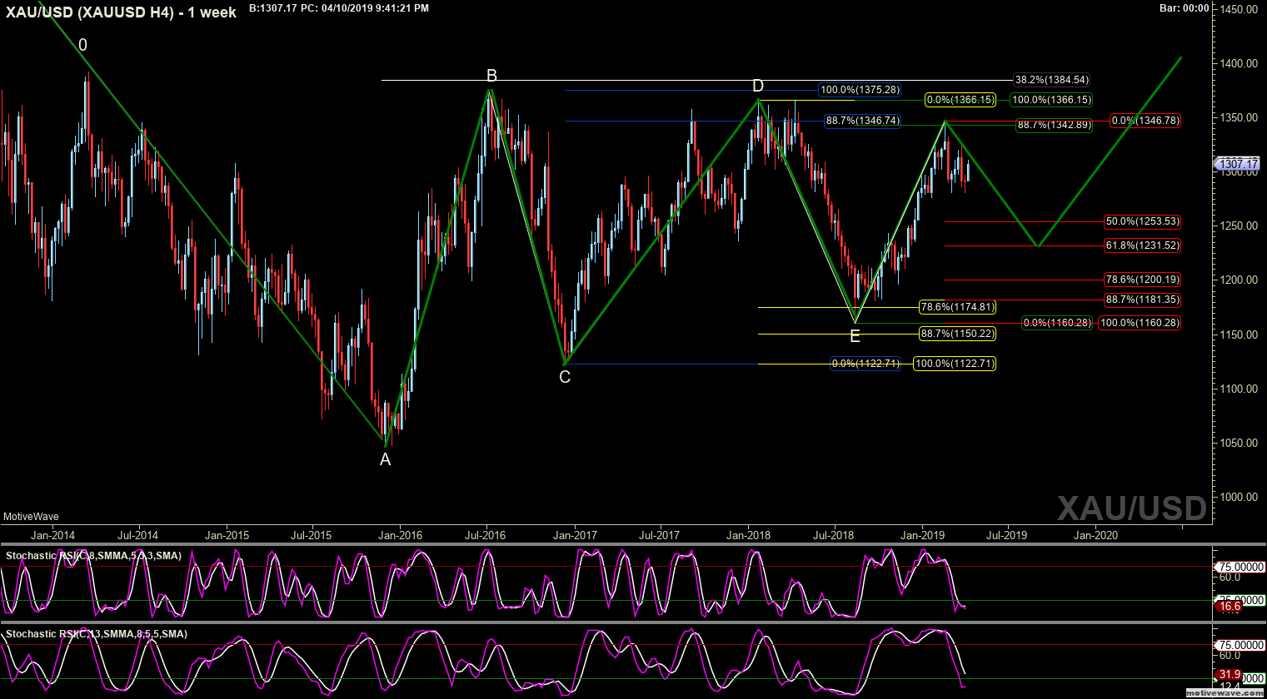Viewport: 1267px width, 699px height.
Task: Click the 31.9 Stochastic RSI value tag
Action: 1229,675
